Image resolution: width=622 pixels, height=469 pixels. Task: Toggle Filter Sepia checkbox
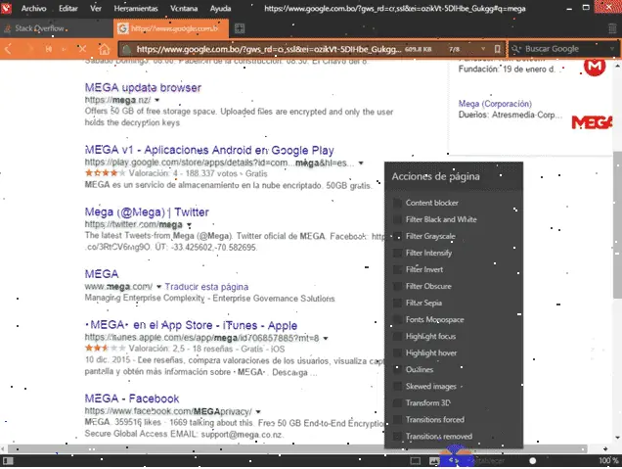pos(397,303)
